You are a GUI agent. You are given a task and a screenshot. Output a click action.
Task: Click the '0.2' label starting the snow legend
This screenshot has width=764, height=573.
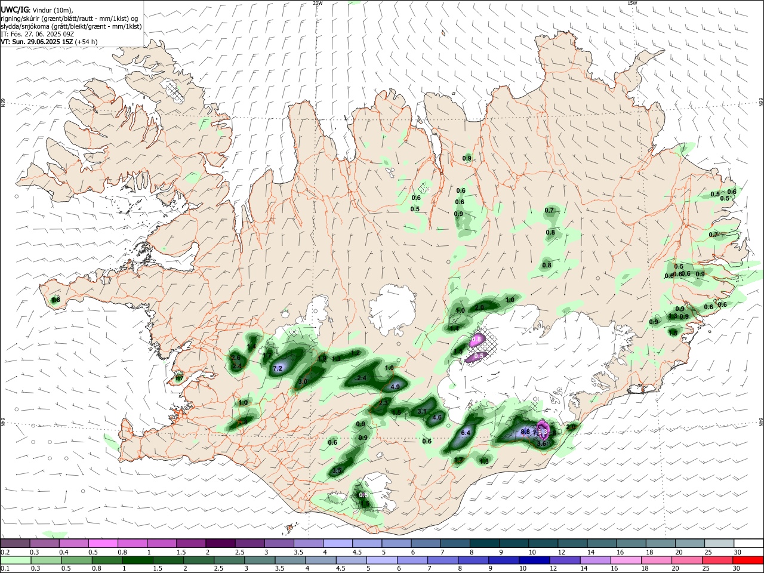pos(5,552)
